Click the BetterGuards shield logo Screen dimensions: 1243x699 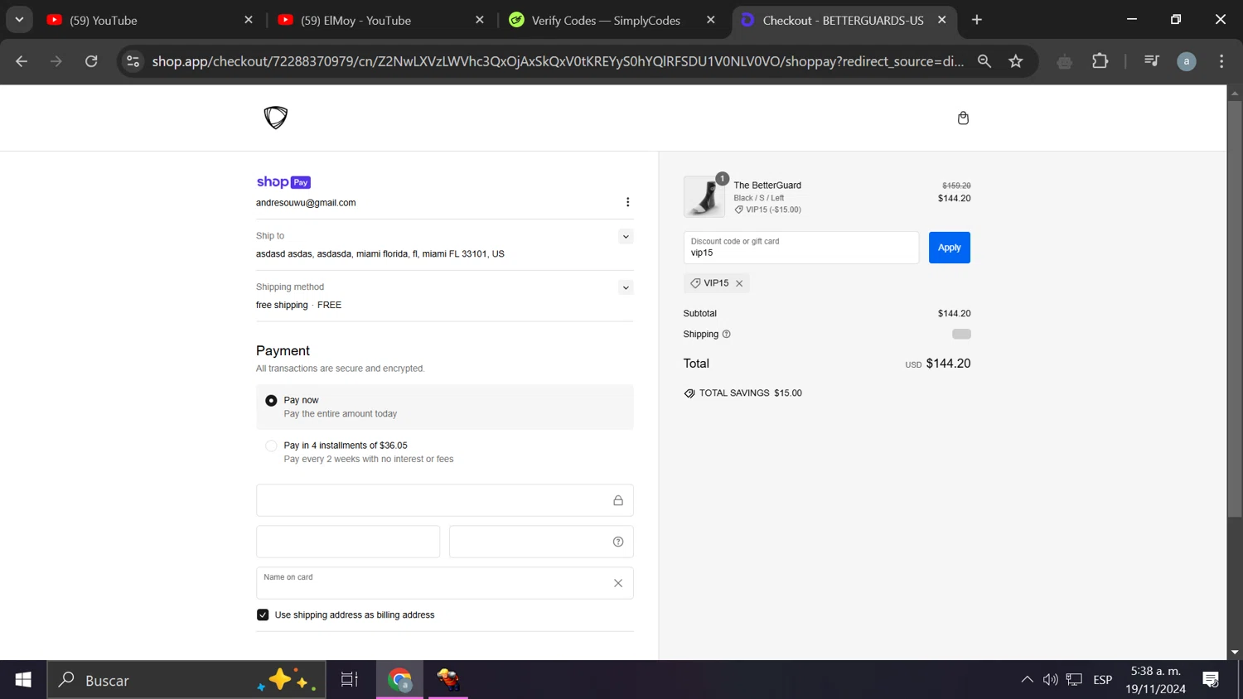[276, 118]
